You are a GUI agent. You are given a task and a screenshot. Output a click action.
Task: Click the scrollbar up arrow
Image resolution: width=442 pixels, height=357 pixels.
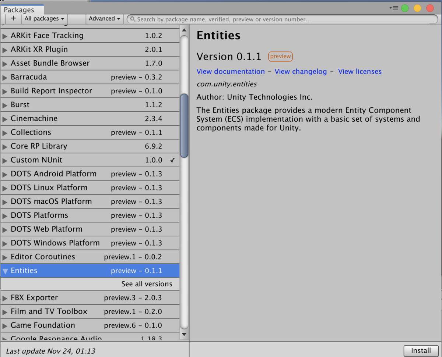[184, 30]
